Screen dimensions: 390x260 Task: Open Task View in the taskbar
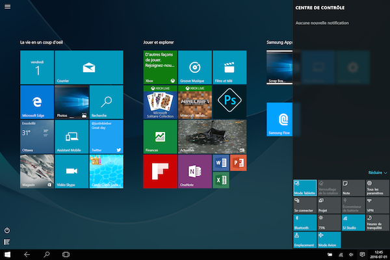pyautogui.click(x=66, y=255)
